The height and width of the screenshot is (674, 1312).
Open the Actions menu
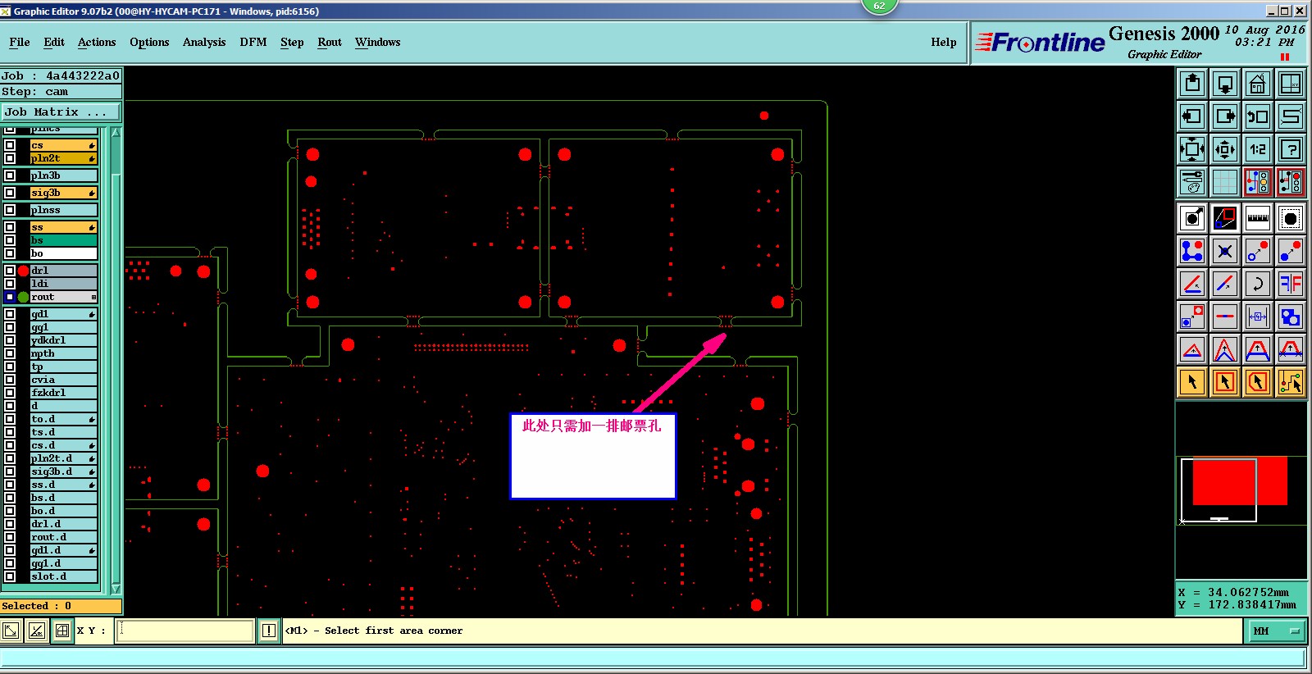[x=97, y=42]
